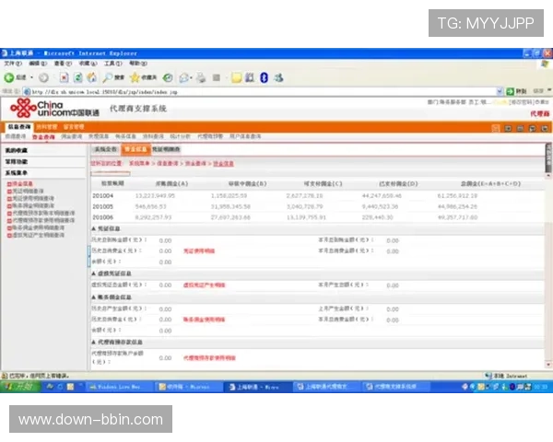Switch to the 凭证明细表 tab
This screenshot has width=553, height=442.
pos(166,148)
